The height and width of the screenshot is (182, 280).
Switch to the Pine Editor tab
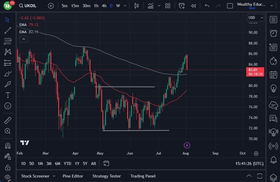(x=73, y=176)
